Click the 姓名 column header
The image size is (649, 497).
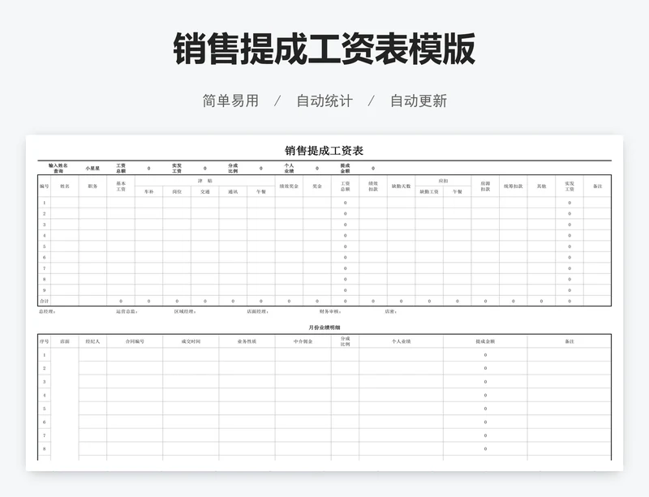[65, 186]
